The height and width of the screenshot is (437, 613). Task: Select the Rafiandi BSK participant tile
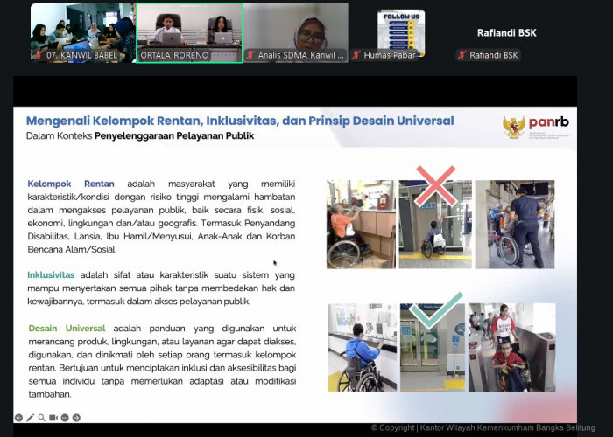pos(507,33)
